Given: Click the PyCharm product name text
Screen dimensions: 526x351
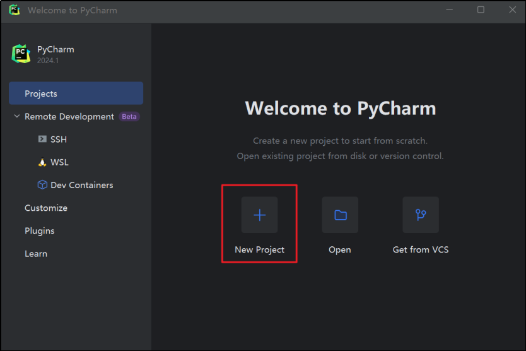Looking at the screenshot, I should [56, 50].
